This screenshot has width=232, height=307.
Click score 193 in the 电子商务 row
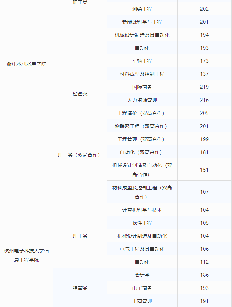(x=204, y=288)
